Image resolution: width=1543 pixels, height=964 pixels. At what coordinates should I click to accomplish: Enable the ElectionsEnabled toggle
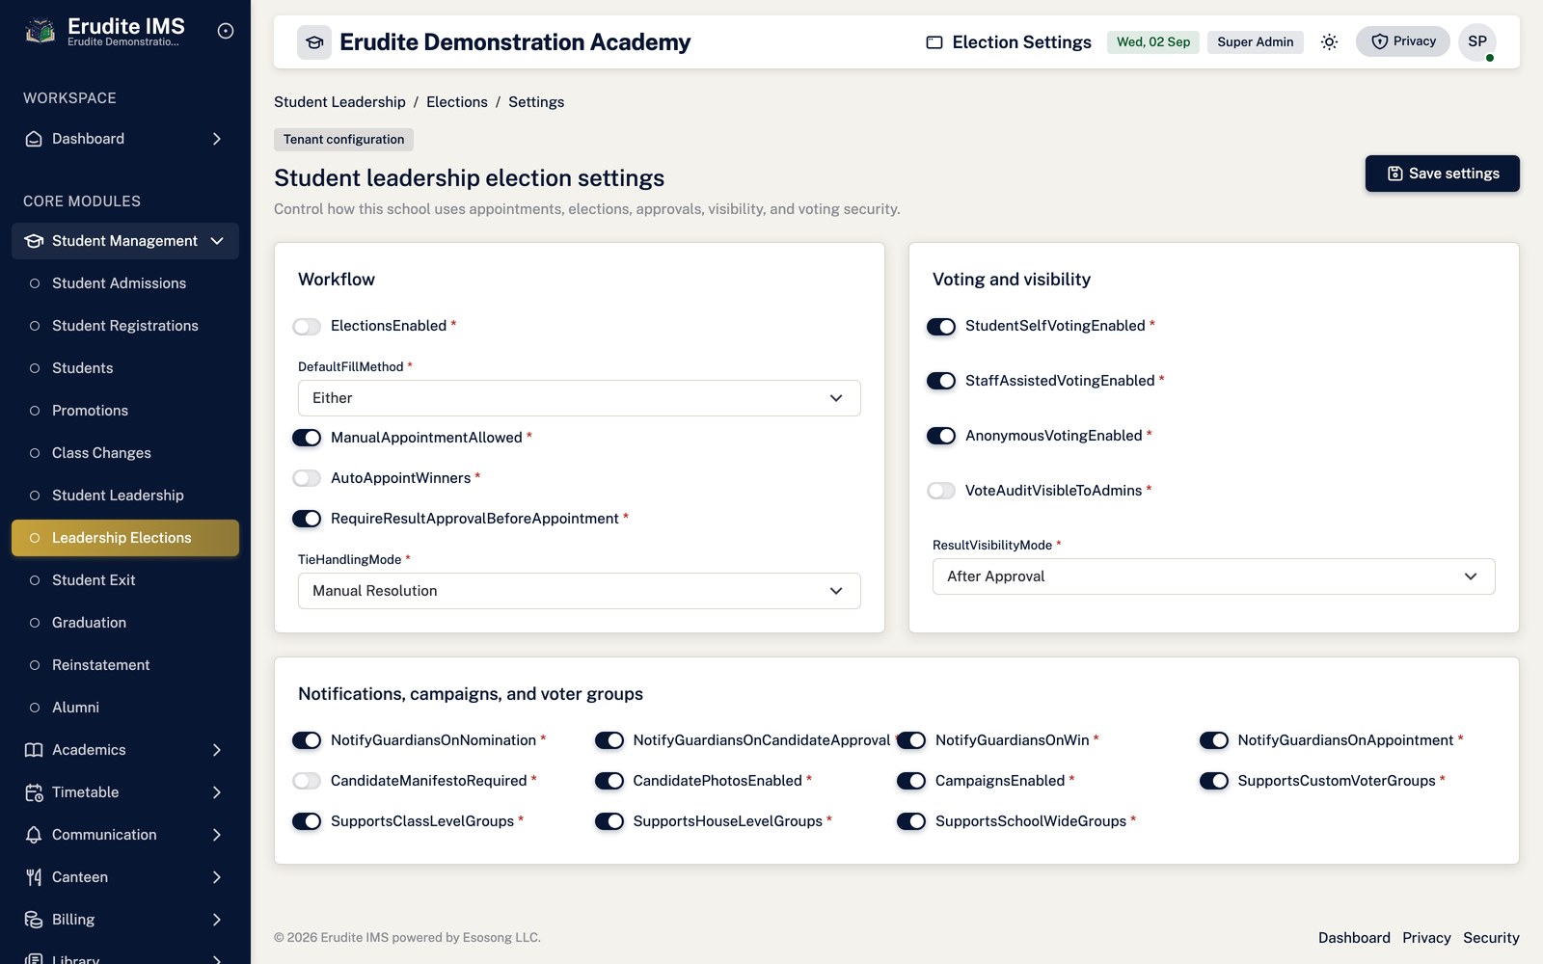coord(307,327)
